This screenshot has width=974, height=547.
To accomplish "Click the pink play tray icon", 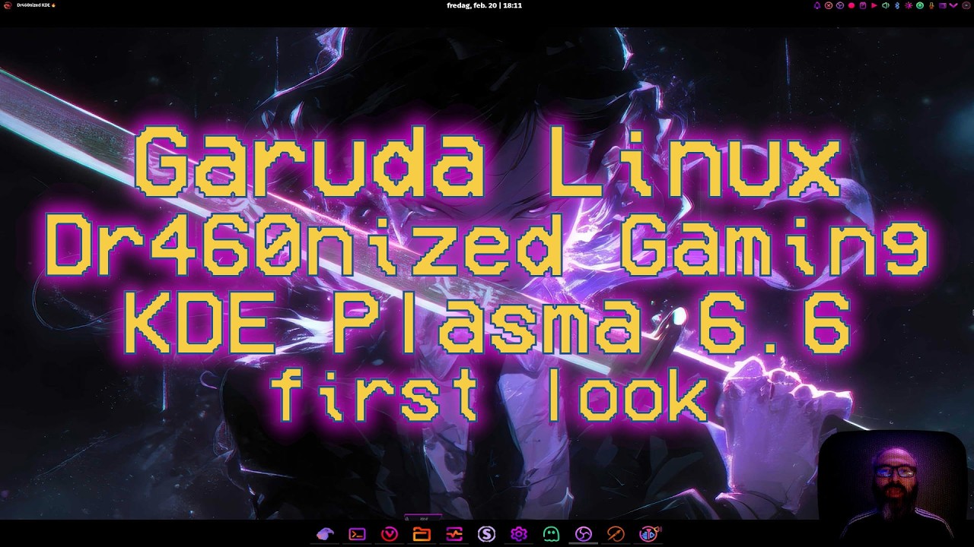I will (x=874, y=5).
